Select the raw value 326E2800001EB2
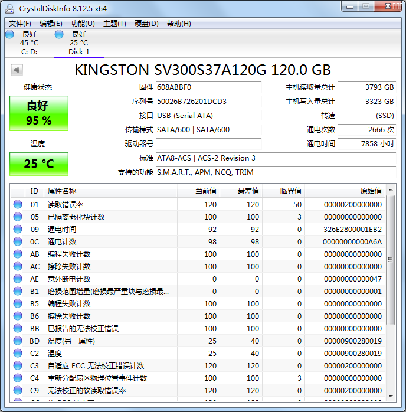Viewport: 406px width, 412px height. (x=352, y=230)
